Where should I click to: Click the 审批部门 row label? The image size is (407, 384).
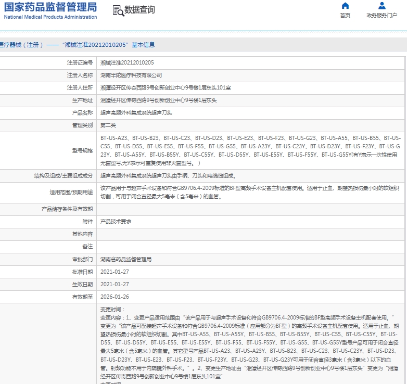[82, 260]
